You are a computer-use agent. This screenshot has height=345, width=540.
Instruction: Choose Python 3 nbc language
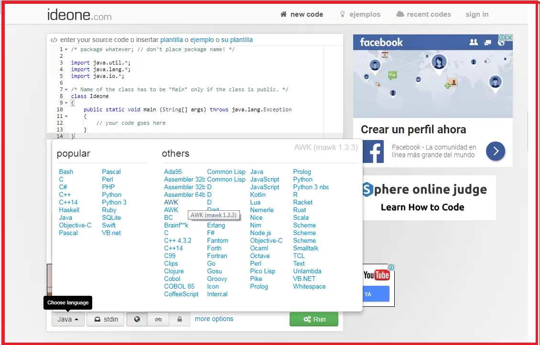tap(311, 187)
